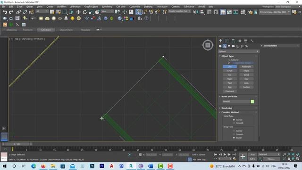Click the Unlink Selection icon
This screenshot has height=170, width=302.
pos(25,12)
